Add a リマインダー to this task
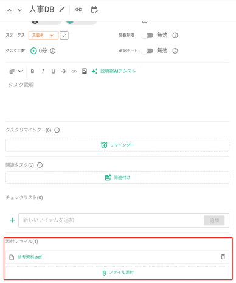The height and width of the screenshot is (283, 236). 117,145
